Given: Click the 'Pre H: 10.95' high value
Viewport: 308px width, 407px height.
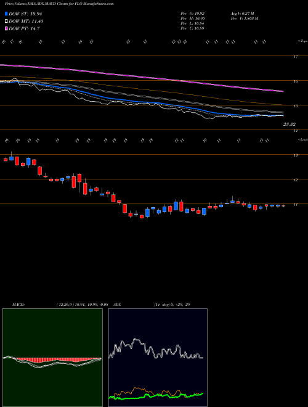Looking at the screenshot, I should point(193,18).
